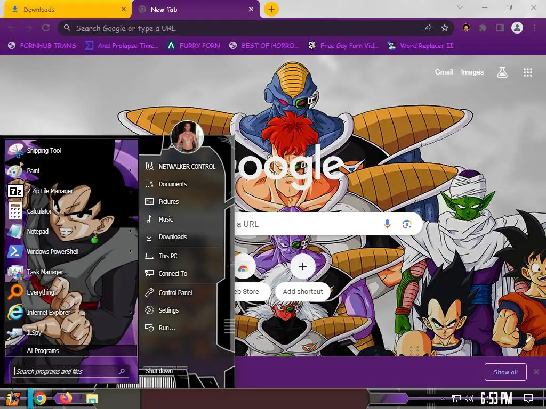
Task: Expand the Notepad recent files arrow
Action: point(131,231)
